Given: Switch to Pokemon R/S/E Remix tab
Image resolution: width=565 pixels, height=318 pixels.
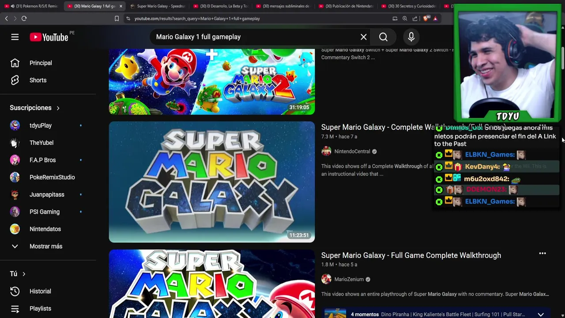Looking at the screenshot, I should pos(31,6).
